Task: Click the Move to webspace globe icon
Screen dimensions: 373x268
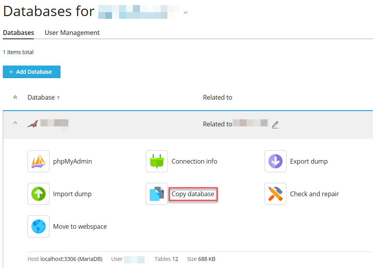Action: 39,226
